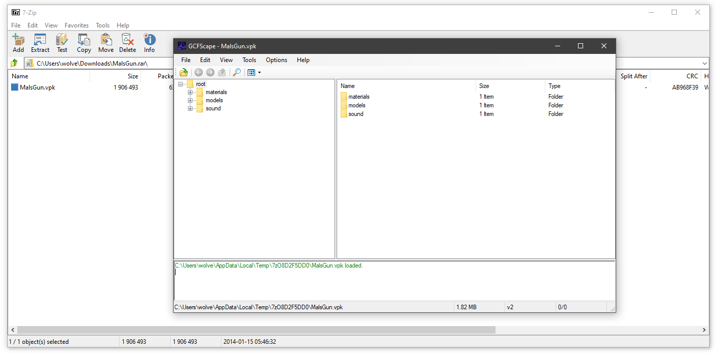
Task: Click the AB968F39 CRC value
Action: (x=685, y=87)
